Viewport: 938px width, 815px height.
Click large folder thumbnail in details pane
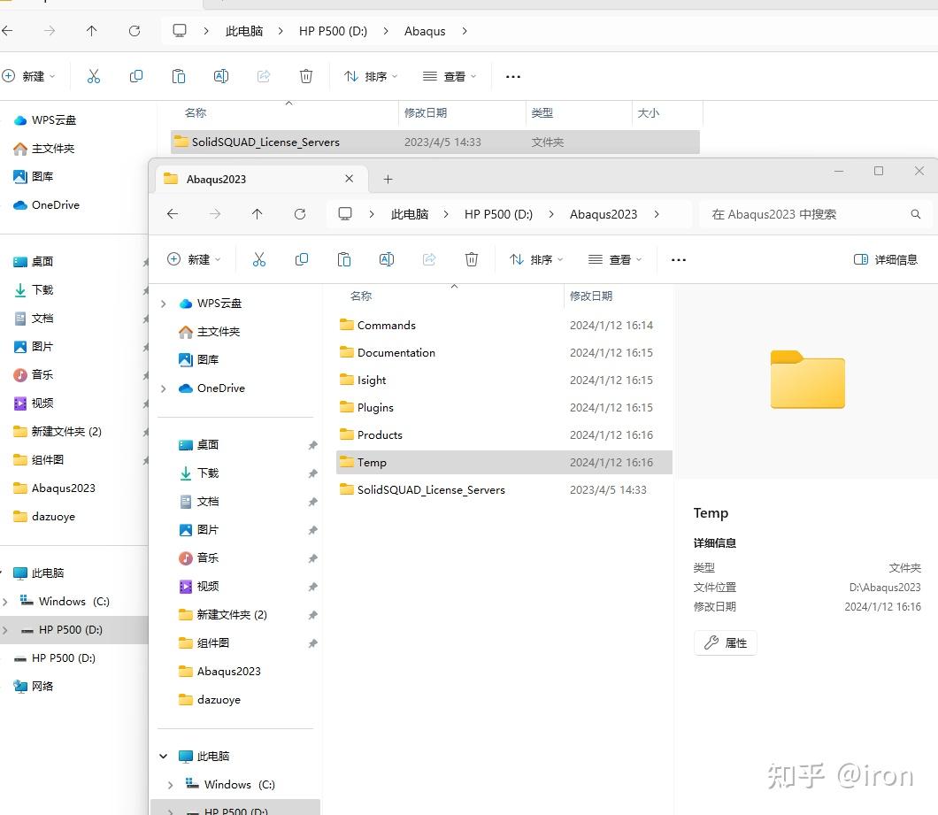808,380
